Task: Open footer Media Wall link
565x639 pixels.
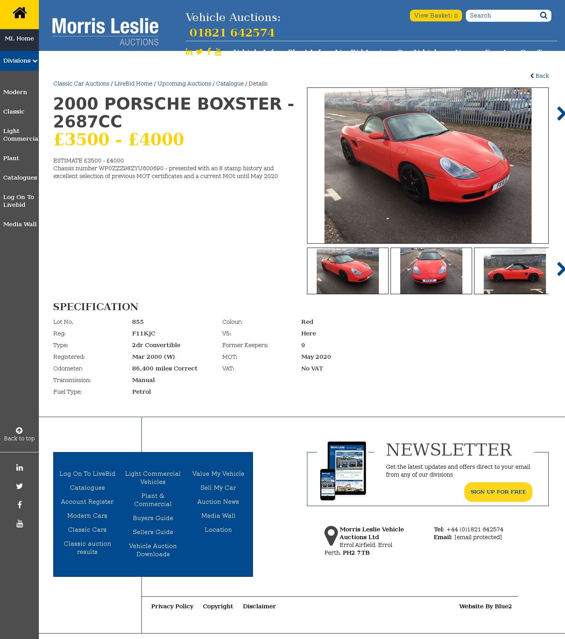Action: click(218, 516)
